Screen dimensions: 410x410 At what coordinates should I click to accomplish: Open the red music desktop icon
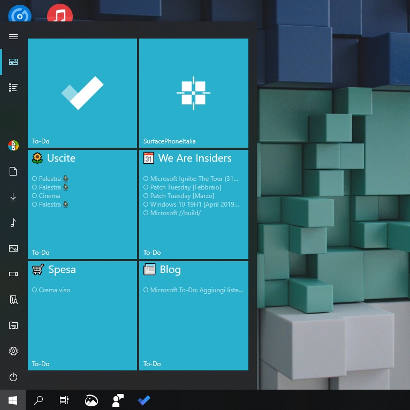click(60, 13)
